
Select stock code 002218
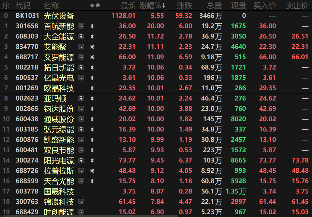point(27,67)
